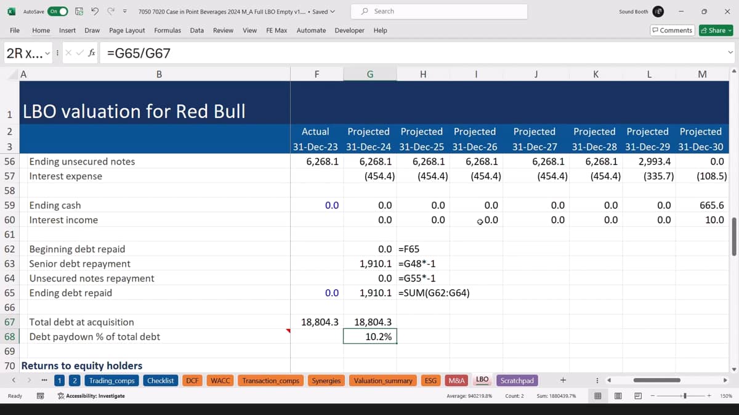Screen dimensions: 739x415
Task: Open the Valuation_summary sheet tab
Action: click(383, 381)
